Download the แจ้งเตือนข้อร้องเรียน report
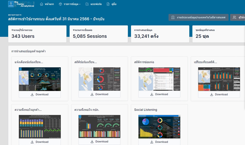Screen dimensions: 245x145 point(40,94)
